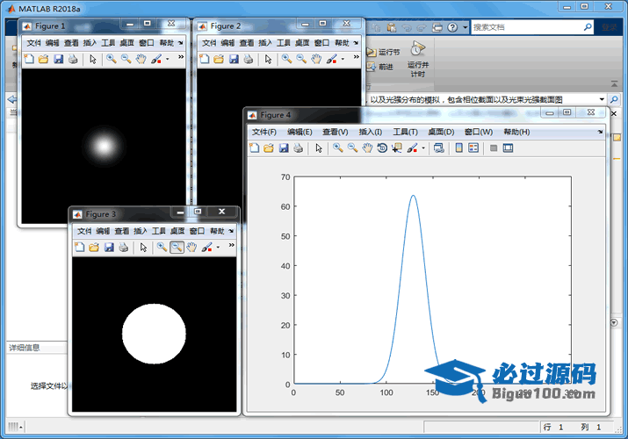Open dropdown arrow beside Help icon
The image size is (628, 439).
click(x=465, y=27)
